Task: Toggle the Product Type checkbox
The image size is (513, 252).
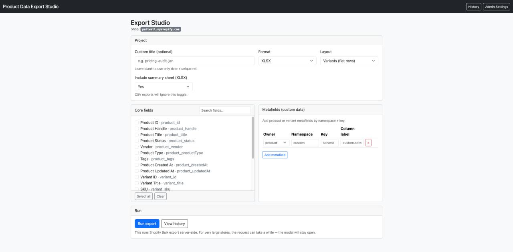Action: click(137, 153)
